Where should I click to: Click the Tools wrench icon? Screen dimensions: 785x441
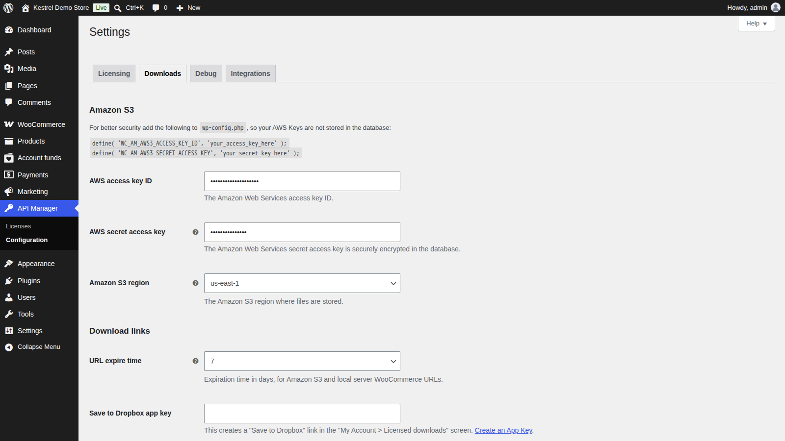click(x=9, y=314)
